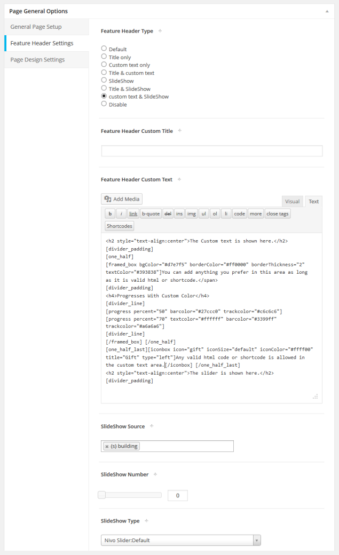Click the Shortcodes button
Image resolution: width=339 pixels, height=555 pixels.
click(119, 226)
